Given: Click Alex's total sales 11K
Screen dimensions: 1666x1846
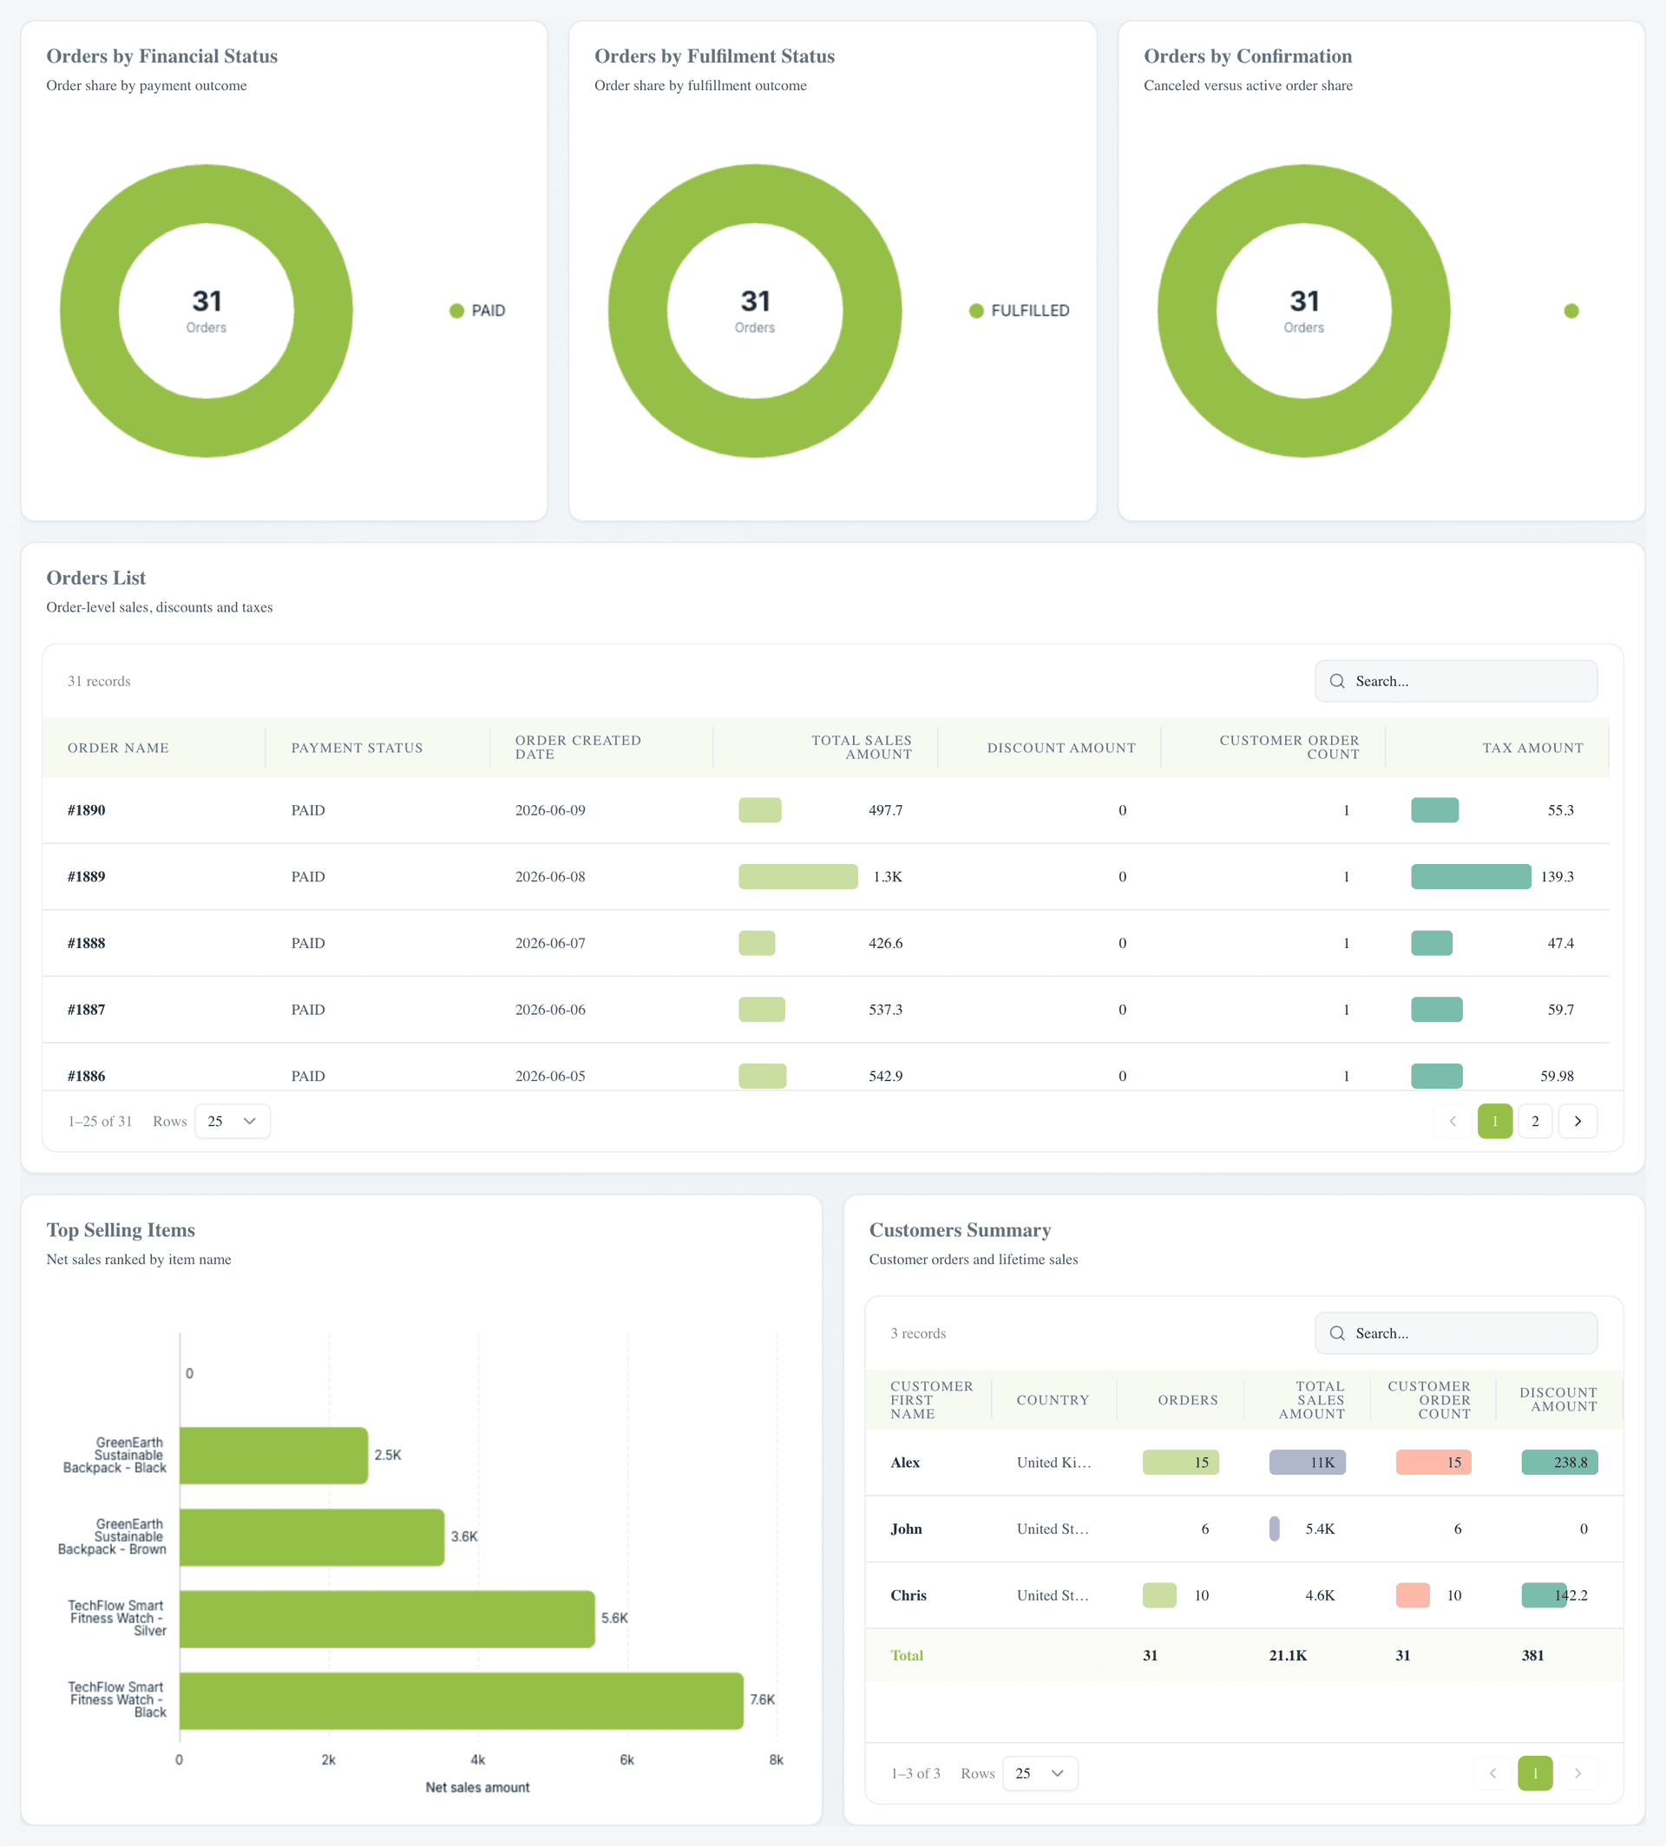Looking at the screenshot, I should tap(1322, 1463).
